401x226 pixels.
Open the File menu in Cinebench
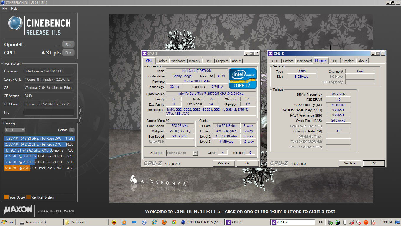[x=5, y=9]
